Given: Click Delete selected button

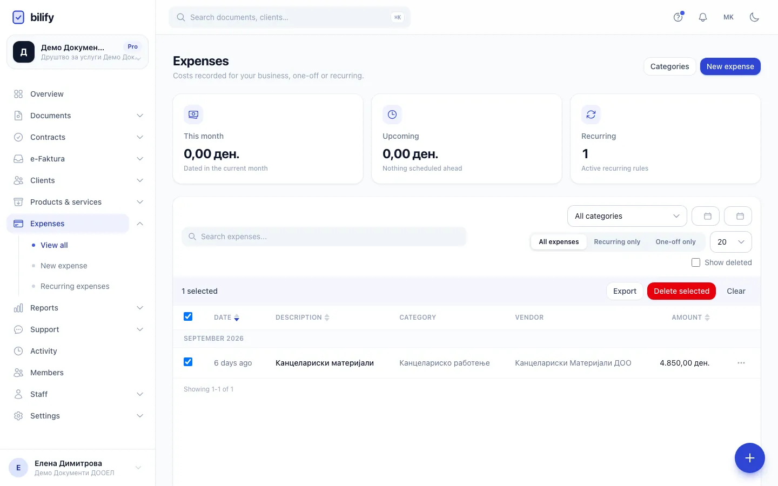Looking at the screenshot, I should (x=681, y=291).
